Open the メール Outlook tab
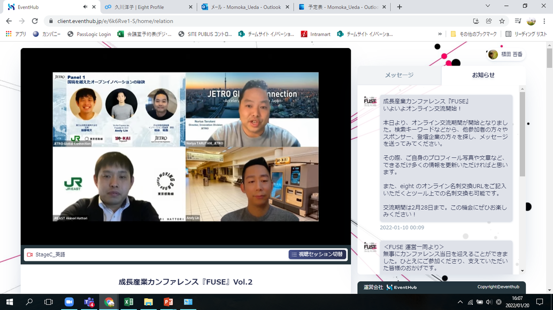 pyautogui.click(x=246, y=7)
